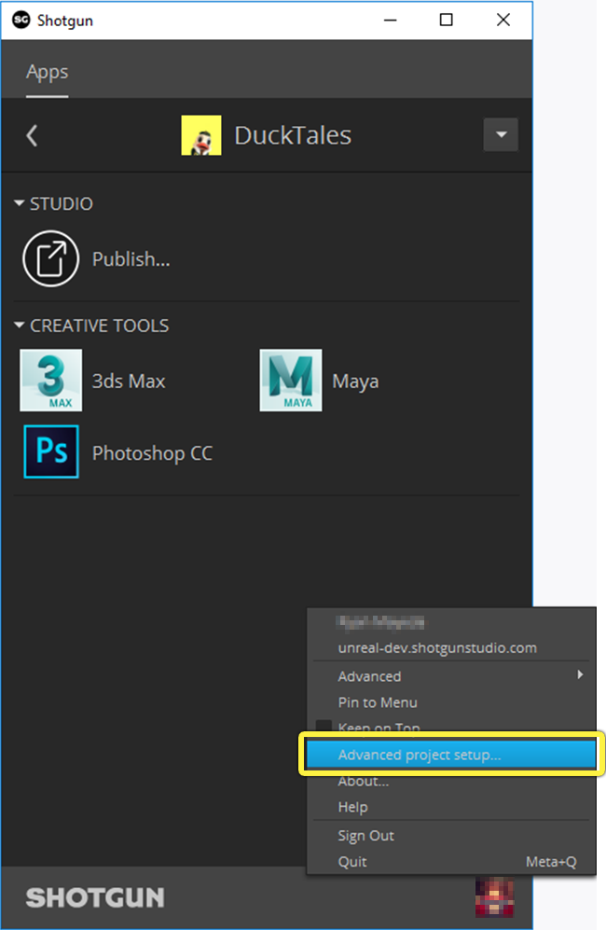
Task: Launch Maya from its icon
Action: pyautogui.click(x=291, y=381)
